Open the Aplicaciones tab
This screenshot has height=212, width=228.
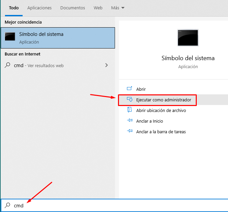[x=40, y=8]
